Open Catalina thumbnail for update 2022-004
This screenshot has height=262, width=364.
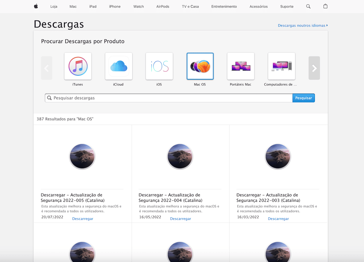coord(180,156)
